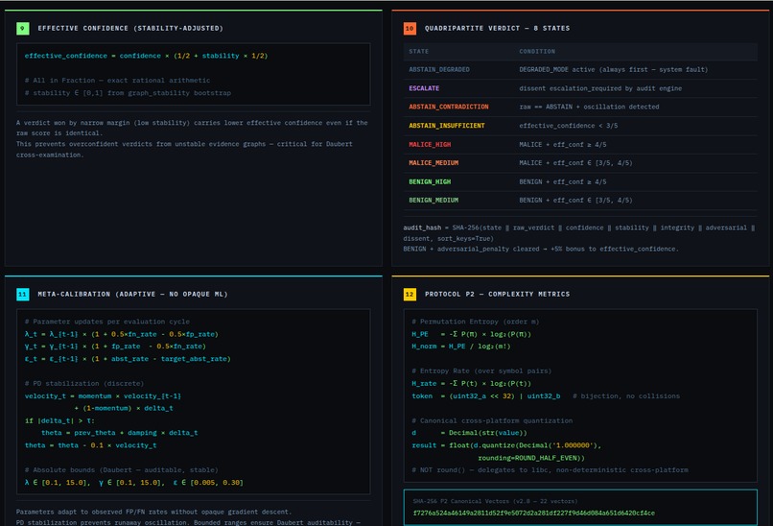Click the 'theta = prev_theta + damping' line
The width and height of the screenshot is (773, 526).
(119, 433)
